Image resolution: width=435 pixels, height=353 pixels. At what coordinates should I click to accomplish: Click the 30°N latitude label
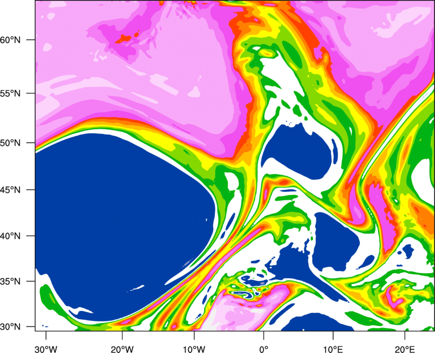(x=10, y=327)
